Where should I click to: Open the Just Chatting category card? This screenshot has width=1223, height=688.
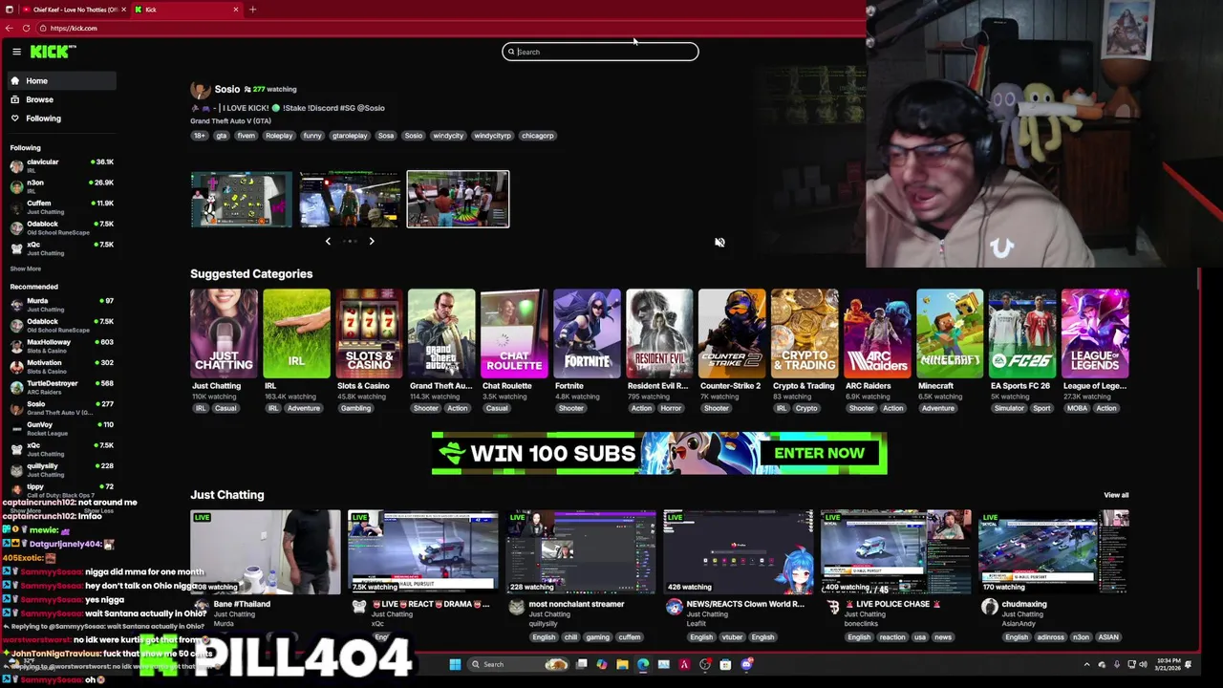pos(224,333)
